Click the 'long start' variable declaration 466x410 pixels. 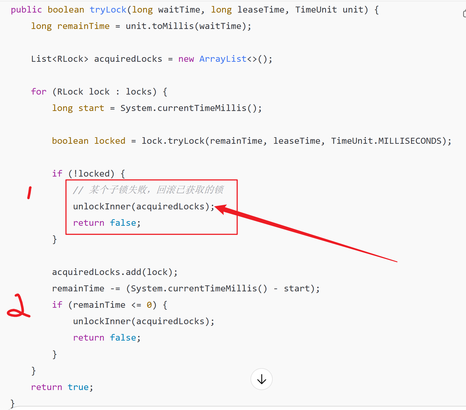pyautogui.click(x=78, y=108)
